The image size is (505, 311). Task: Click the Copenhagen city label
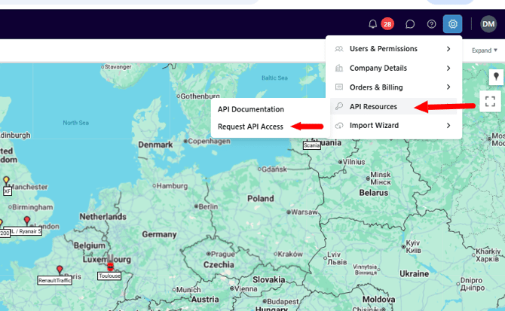(x=209, y=141)
